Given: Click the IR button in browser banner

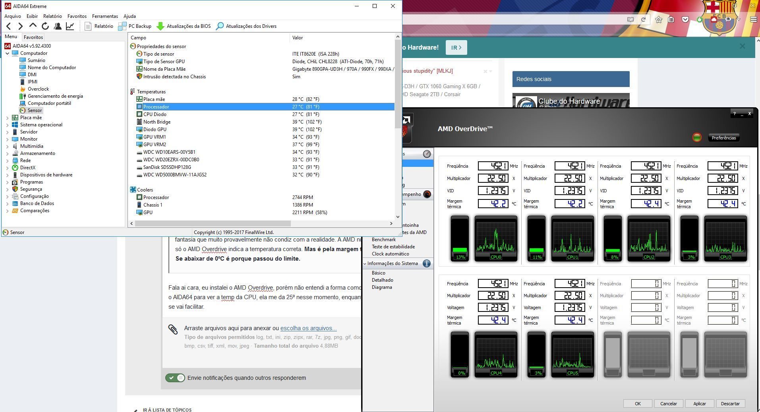Looking at the screenshot, I should point(456,47).
